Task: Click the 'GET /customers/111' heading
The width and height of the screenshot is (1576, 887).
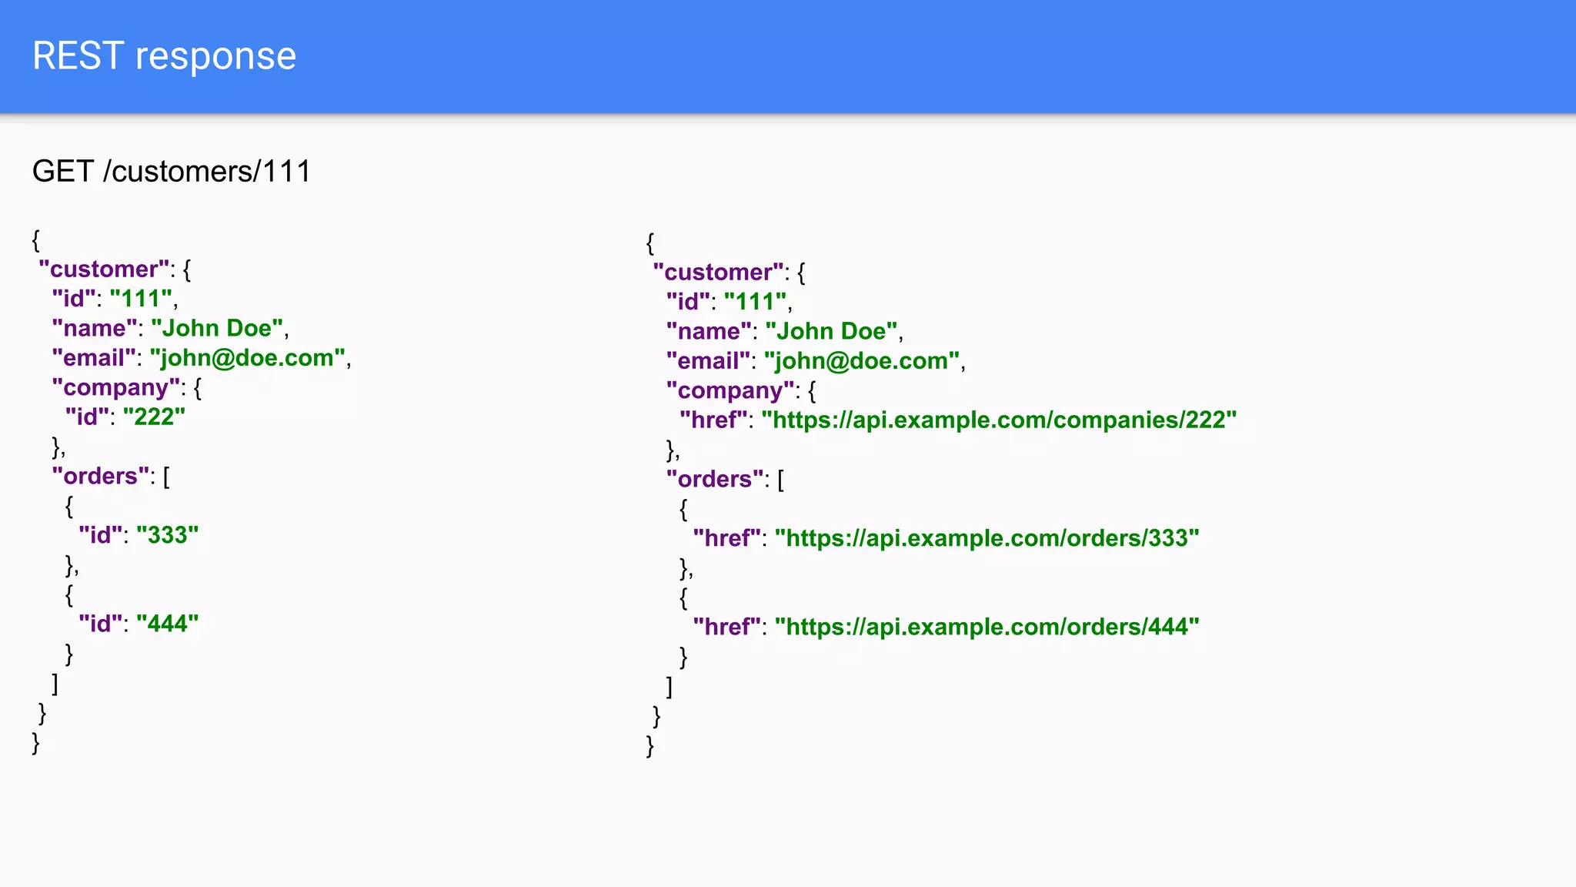Action: (172, 171)
